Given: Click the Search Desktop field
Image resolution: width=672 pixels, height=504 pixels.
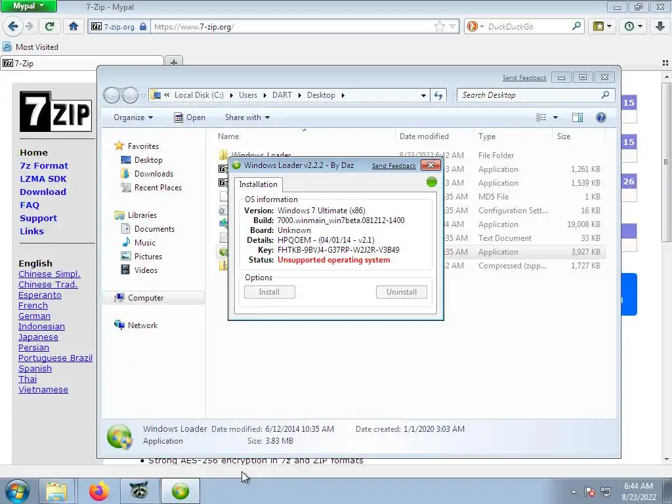Looking at the screenshot, I should [x=535, y=95].
